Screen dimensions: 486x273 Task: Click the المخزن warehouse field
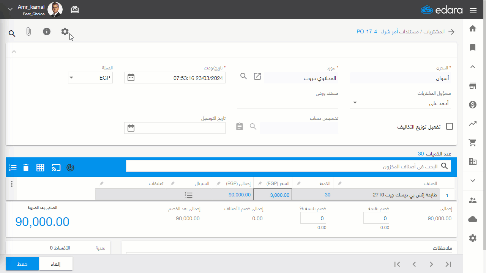pos(400,78)
